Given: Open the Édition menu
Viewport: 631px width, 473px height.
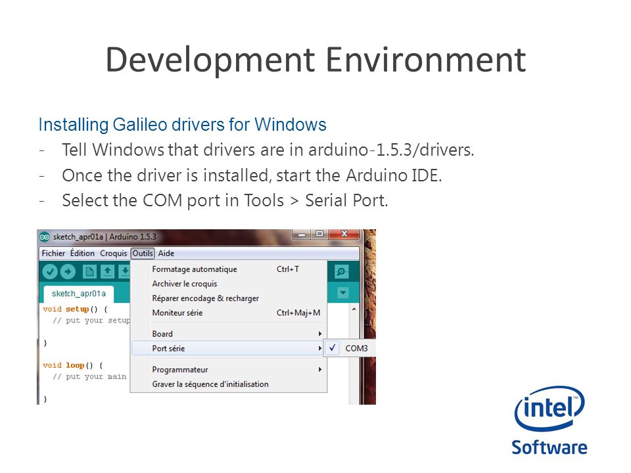Looking at the screenshot, I should [x=82, y=254].
